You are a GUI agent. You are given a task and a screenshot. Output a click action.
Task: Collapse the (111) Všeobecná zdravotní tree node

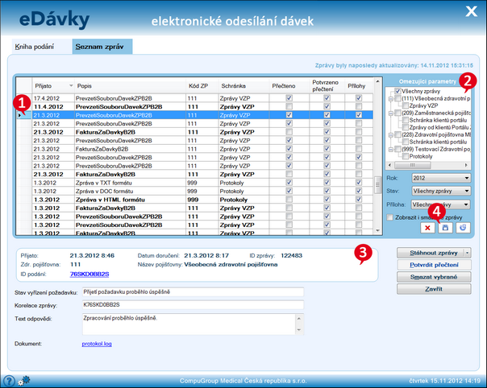391,99
